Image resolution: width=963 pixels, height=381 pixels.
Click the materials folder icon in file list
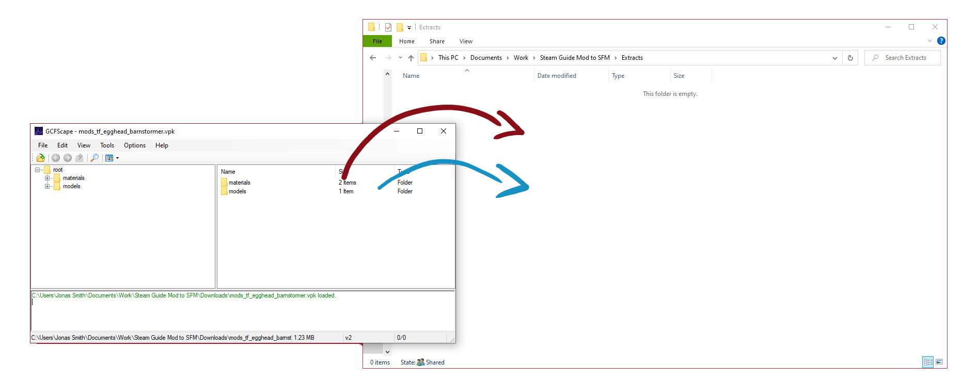(224, 183)
